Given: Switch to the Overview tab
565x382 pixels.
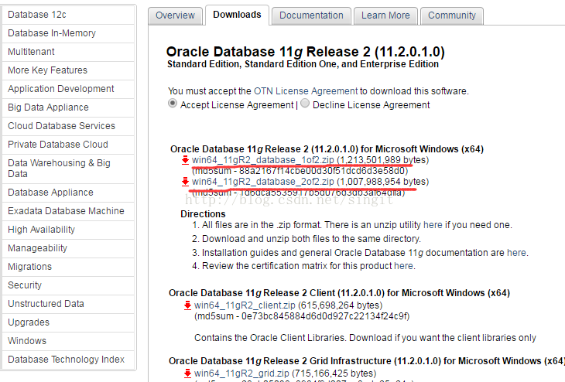Looking at the screenshot, I should coord(175,15).
